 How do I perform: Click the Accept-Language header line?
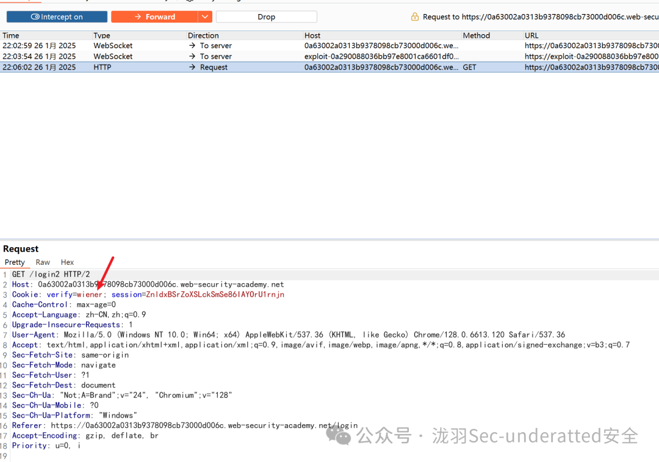click(79, 315)
